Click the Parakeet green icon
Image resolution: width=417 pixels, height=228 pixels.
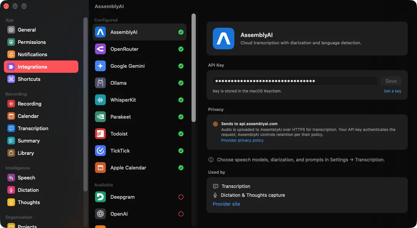(x=100, y=117)
